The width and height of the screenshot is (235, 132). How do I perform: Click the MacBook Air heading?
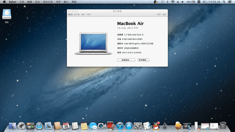coord(130,24)
